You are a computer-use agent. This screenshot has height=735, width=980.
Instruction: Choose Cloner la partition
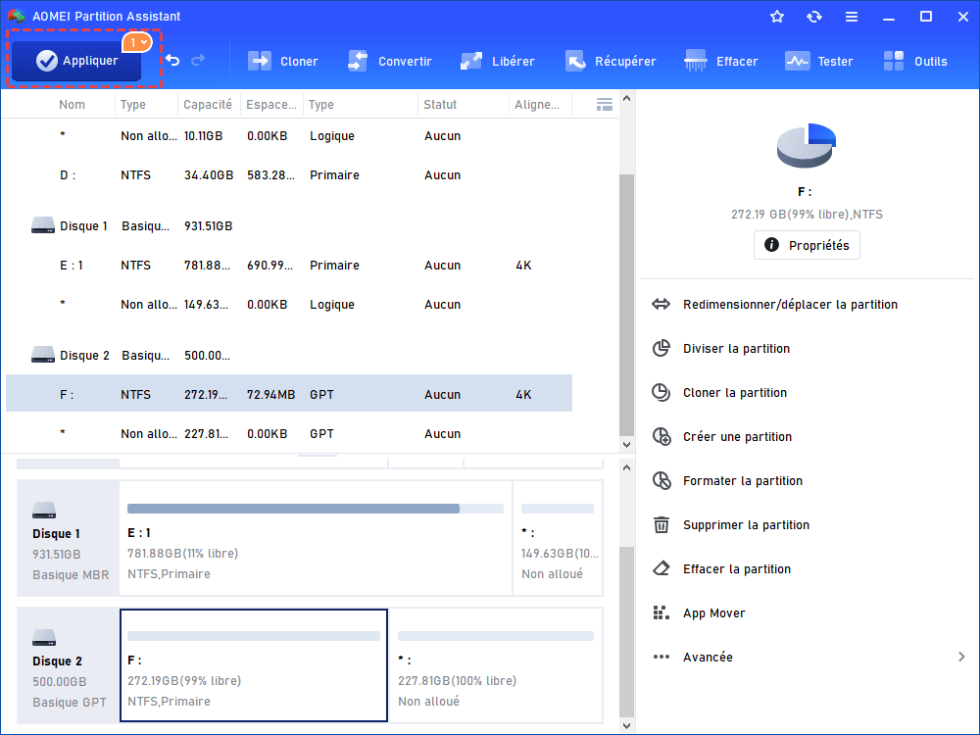(x=718, y=393)
